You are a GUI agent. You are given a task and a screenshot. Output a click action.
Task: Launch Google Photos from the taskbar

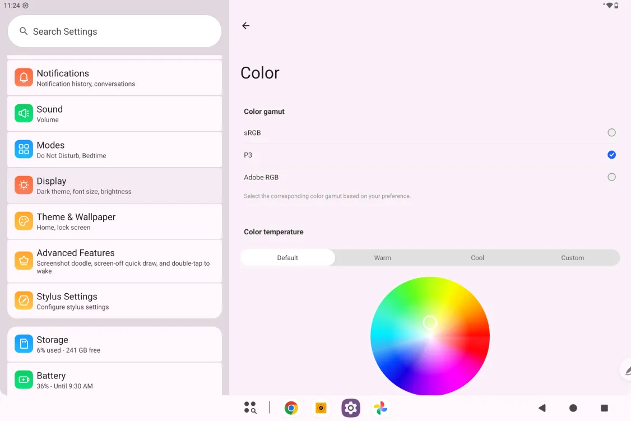381,408
